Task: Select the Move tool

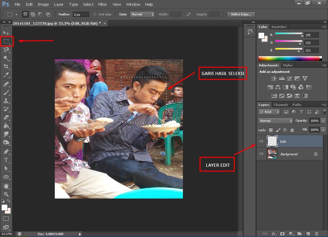Action: tap(6, 33)
